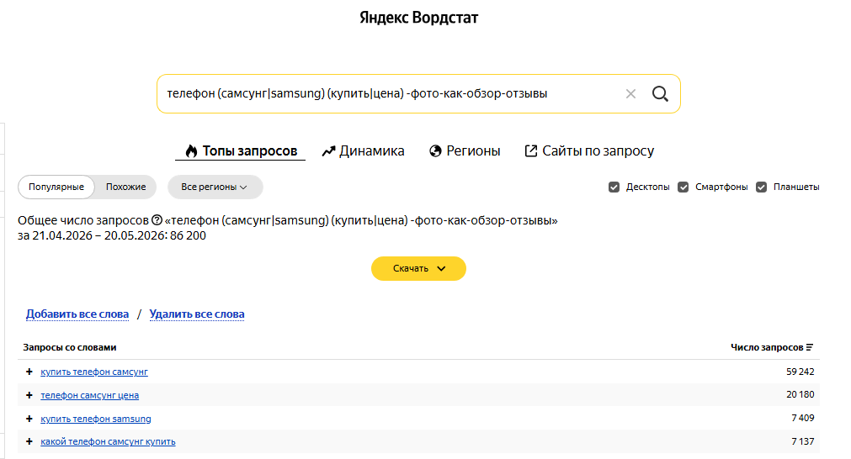The image size is (851, 459).
Task: Open the Сайты по запросу tab
Action: click(x=589, y=150)
